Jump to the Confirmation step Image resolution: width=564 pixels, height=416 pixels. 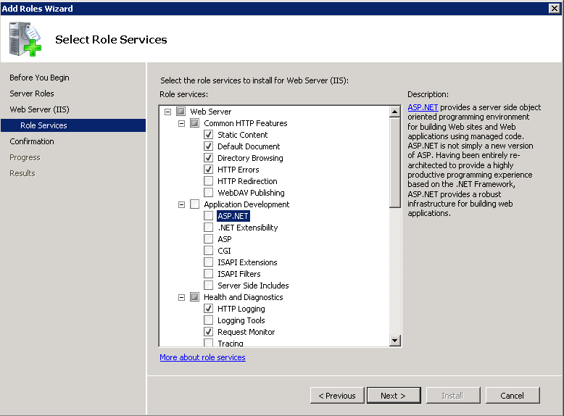[32, 141]
